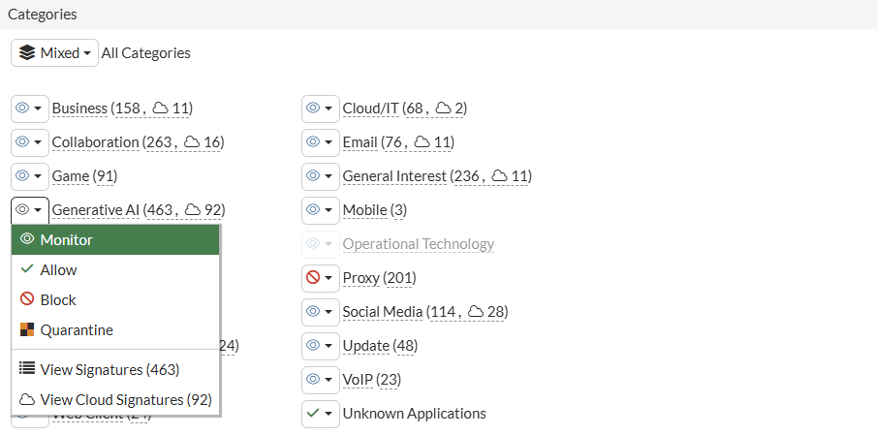This screenshot has width=877, height=435.
Task: Toggle the monitor eye for Update
Action: click(x=313, y=346)
